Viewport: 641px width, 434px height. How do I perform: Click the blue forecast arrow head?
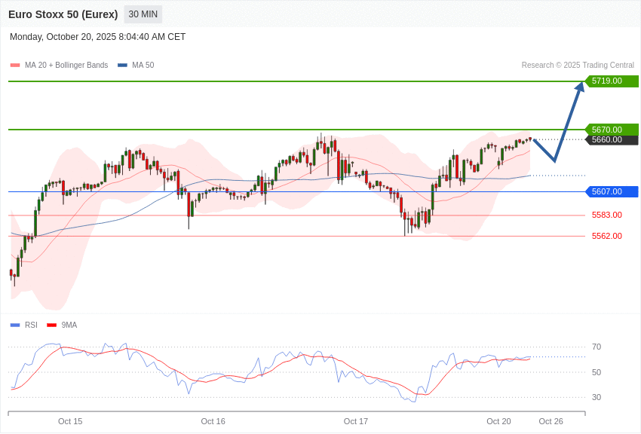580,87
